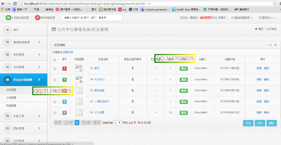The width and height of the screenshot is (281, 145).
Task: Open the 应用 apps bookmark
Action: pos(6,9)
